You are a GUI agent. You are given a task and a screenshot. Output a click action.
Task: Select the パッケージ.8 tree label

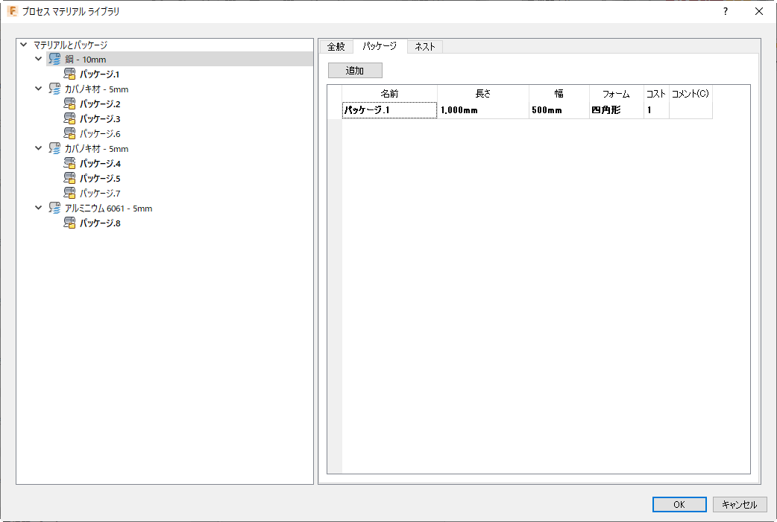(x=100, y=223)
